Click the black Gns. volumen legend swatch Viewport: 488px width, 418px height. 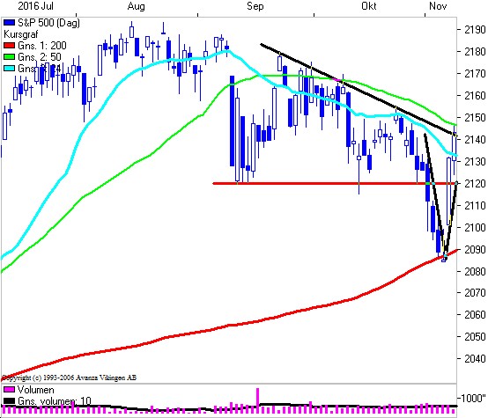pyautogui.click(x=9, y=401)
